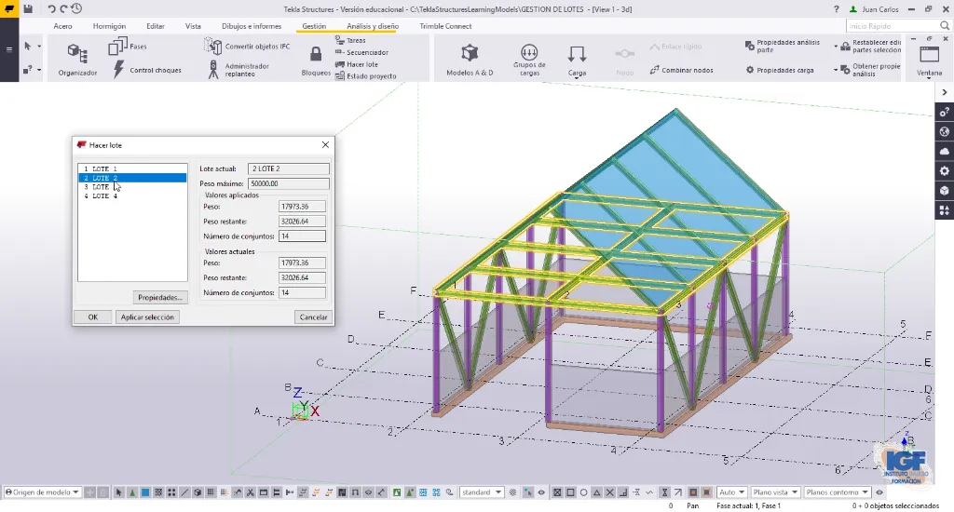The height and width of the screenshot is (512, 954).
Task: Open the Bloqueos lock tool
Action: [316, 61]
